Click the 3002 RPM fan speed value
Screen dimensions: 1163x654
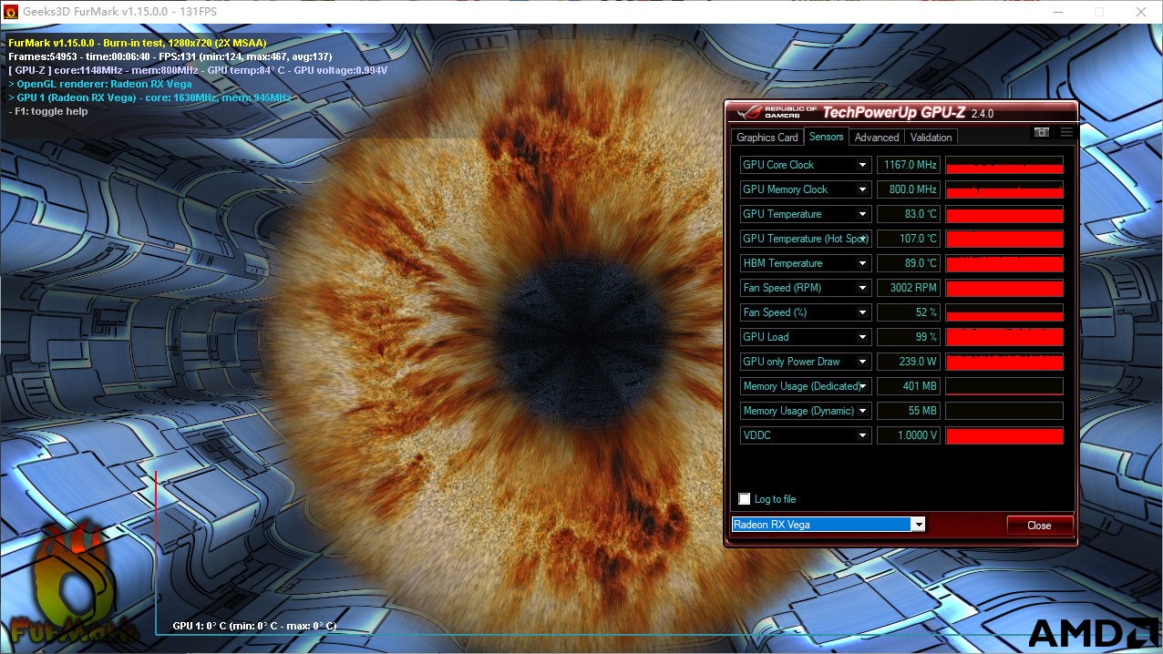pos(908,288)
